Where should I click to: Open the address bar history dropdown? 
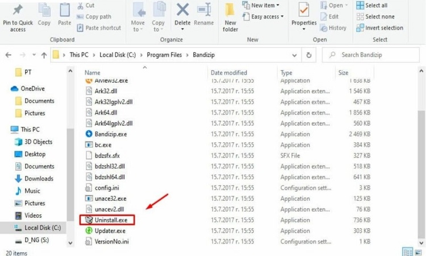(x=294, y=56)
